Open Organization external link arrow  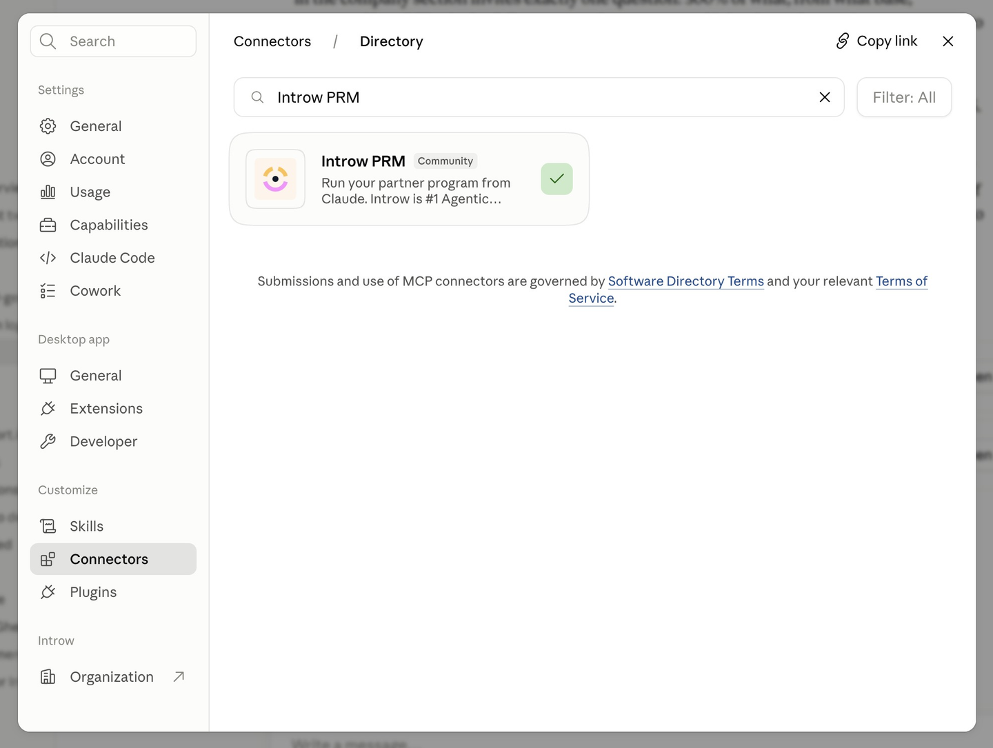pyautogui.click(x=179, y=677)
